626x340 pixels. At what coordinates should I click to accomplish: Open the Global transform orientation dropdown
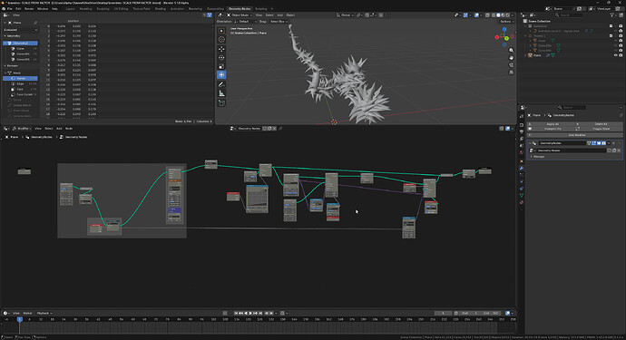click(346, 15)
